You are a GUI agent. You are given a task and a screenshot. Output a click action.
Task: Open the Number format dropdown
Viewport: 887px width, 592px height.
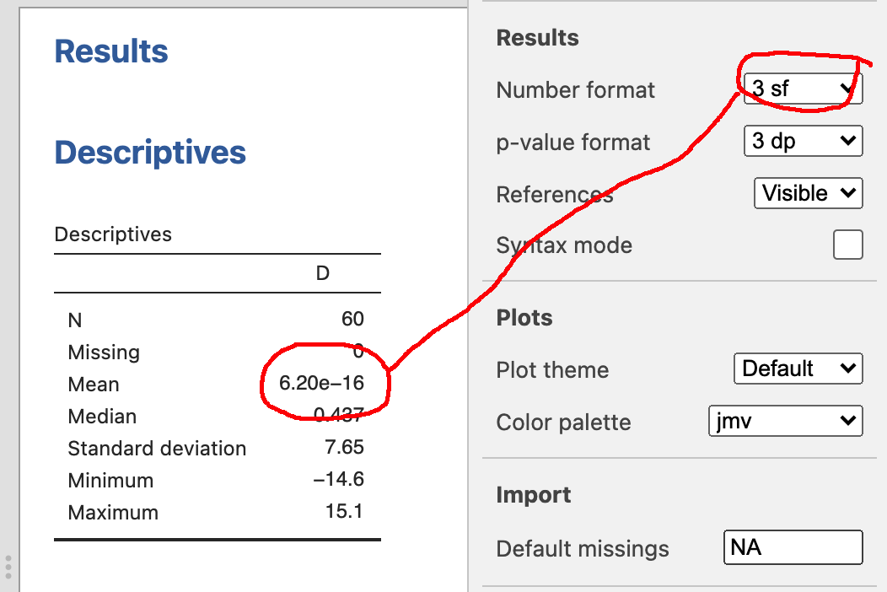(x=803, y=88)
